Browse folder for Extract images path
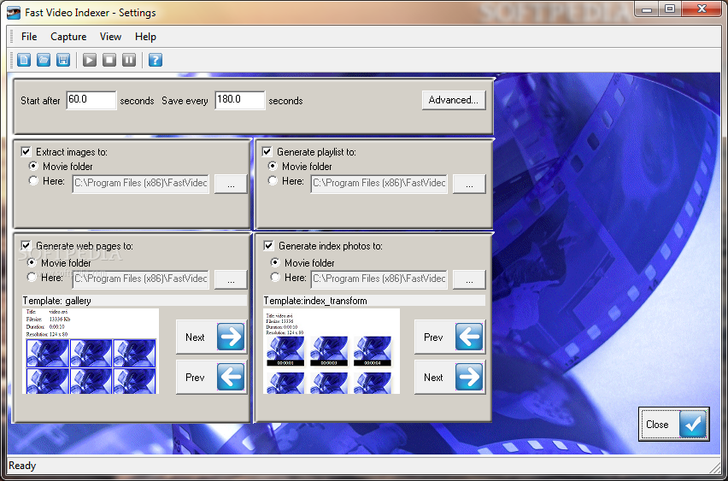This screenshot has width=728, height=481. (231, 184)
